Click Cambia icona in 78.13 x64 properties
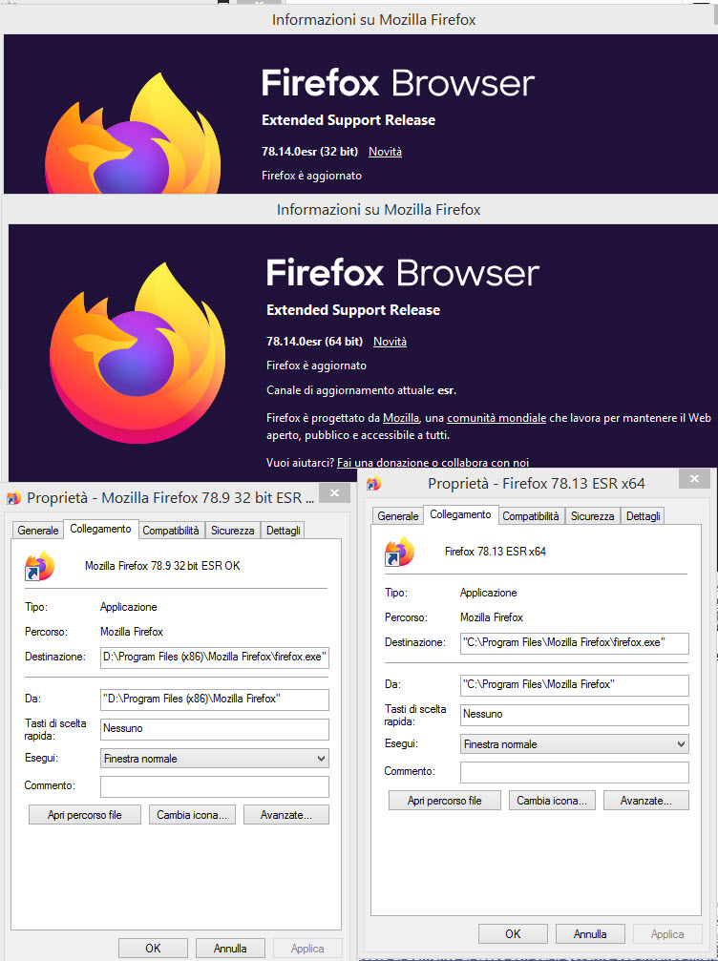This screenshot has width=718, height=961. [552, 801]
